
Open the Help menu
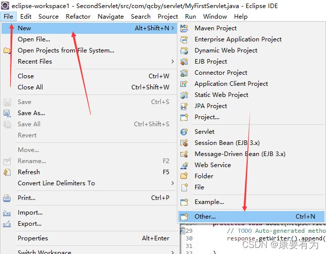[241, 16]
